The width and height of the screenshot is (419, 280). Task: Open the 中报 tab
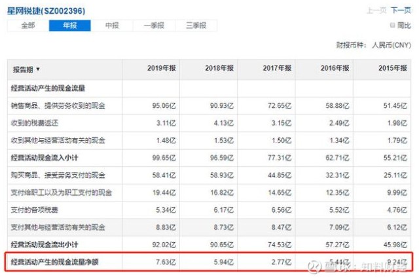tap(112, 26)
